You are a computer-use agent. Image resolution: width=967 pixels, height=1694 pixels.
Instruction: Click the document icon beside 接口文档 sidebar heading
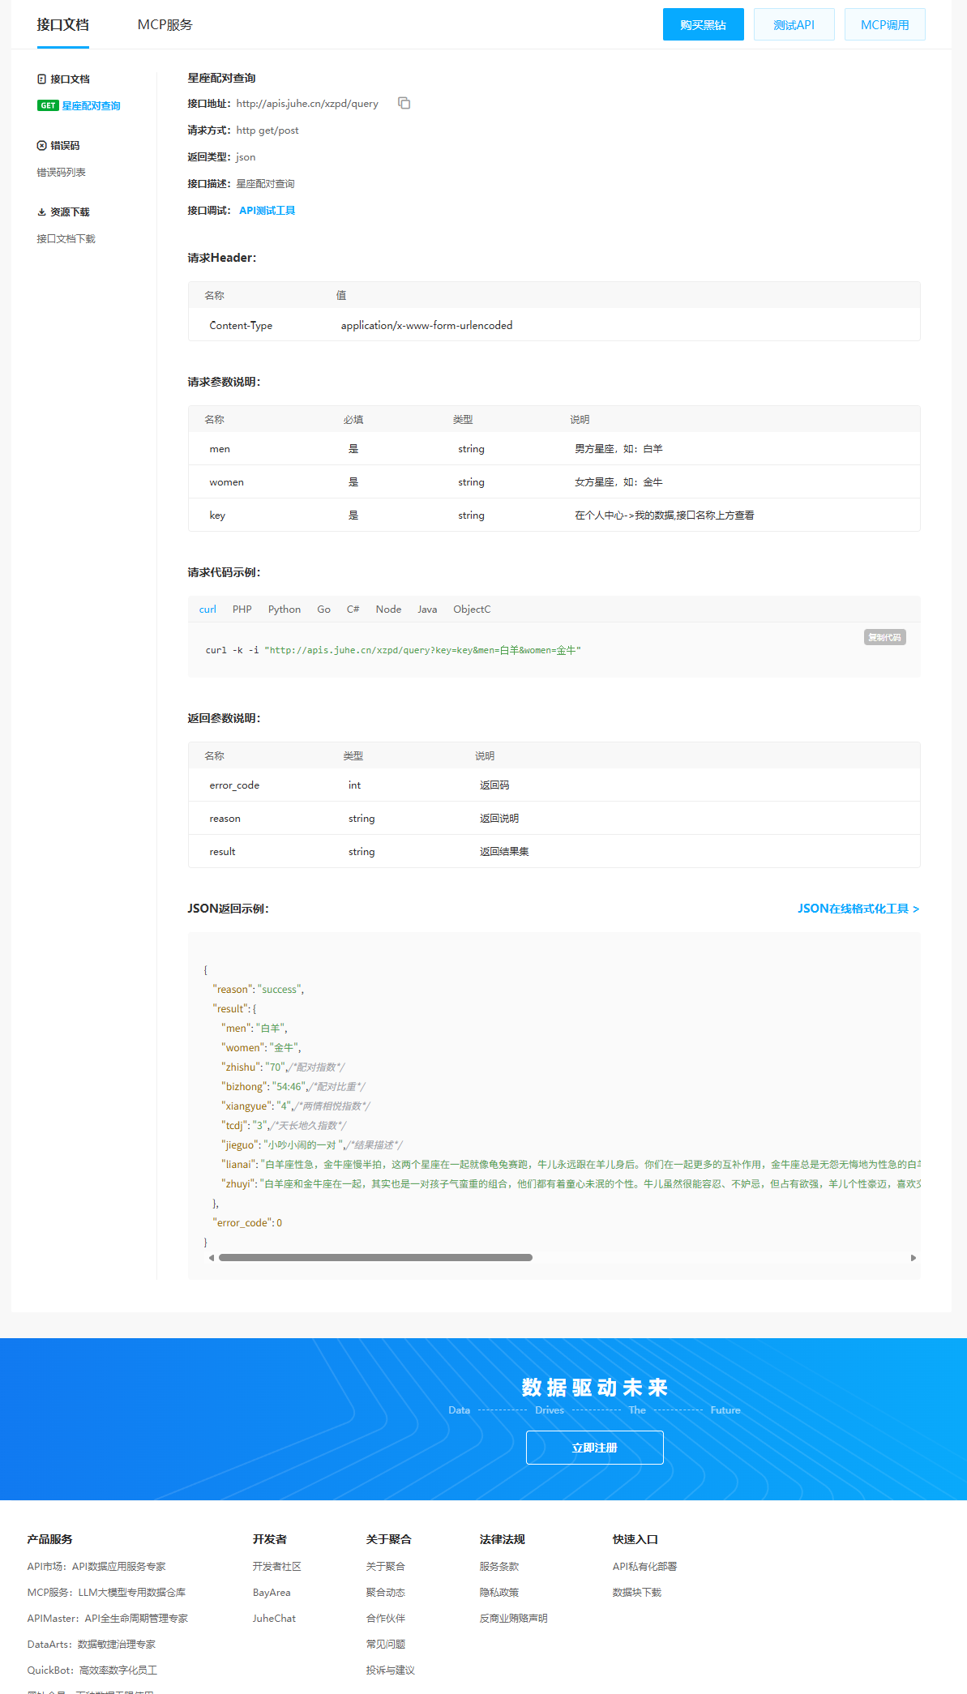(41, 79)
